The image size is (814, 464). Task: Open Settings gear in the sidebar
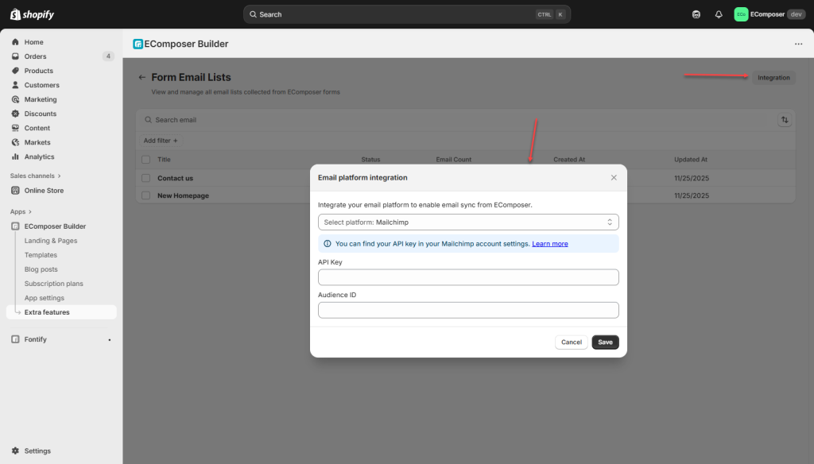pos(15,450)
